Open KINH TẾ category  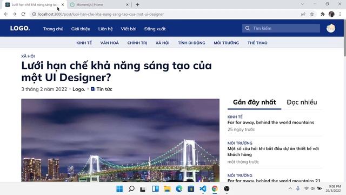pos(84,43)
